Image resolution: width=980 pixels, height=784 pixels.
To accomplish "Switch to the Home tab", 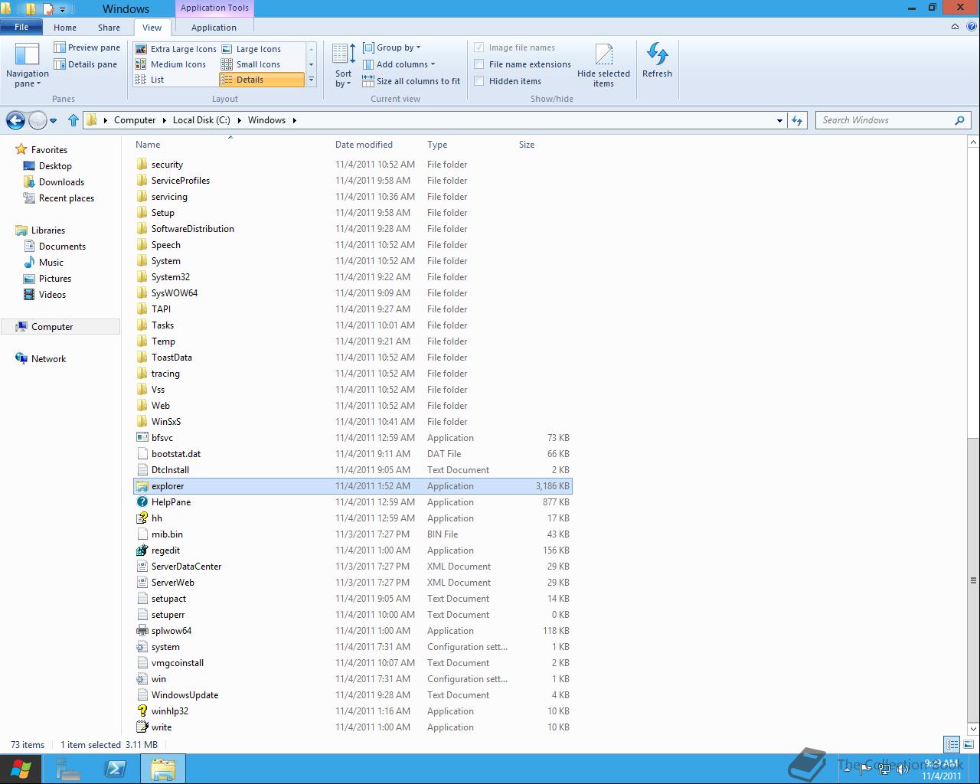I will (x=65, y=28).
